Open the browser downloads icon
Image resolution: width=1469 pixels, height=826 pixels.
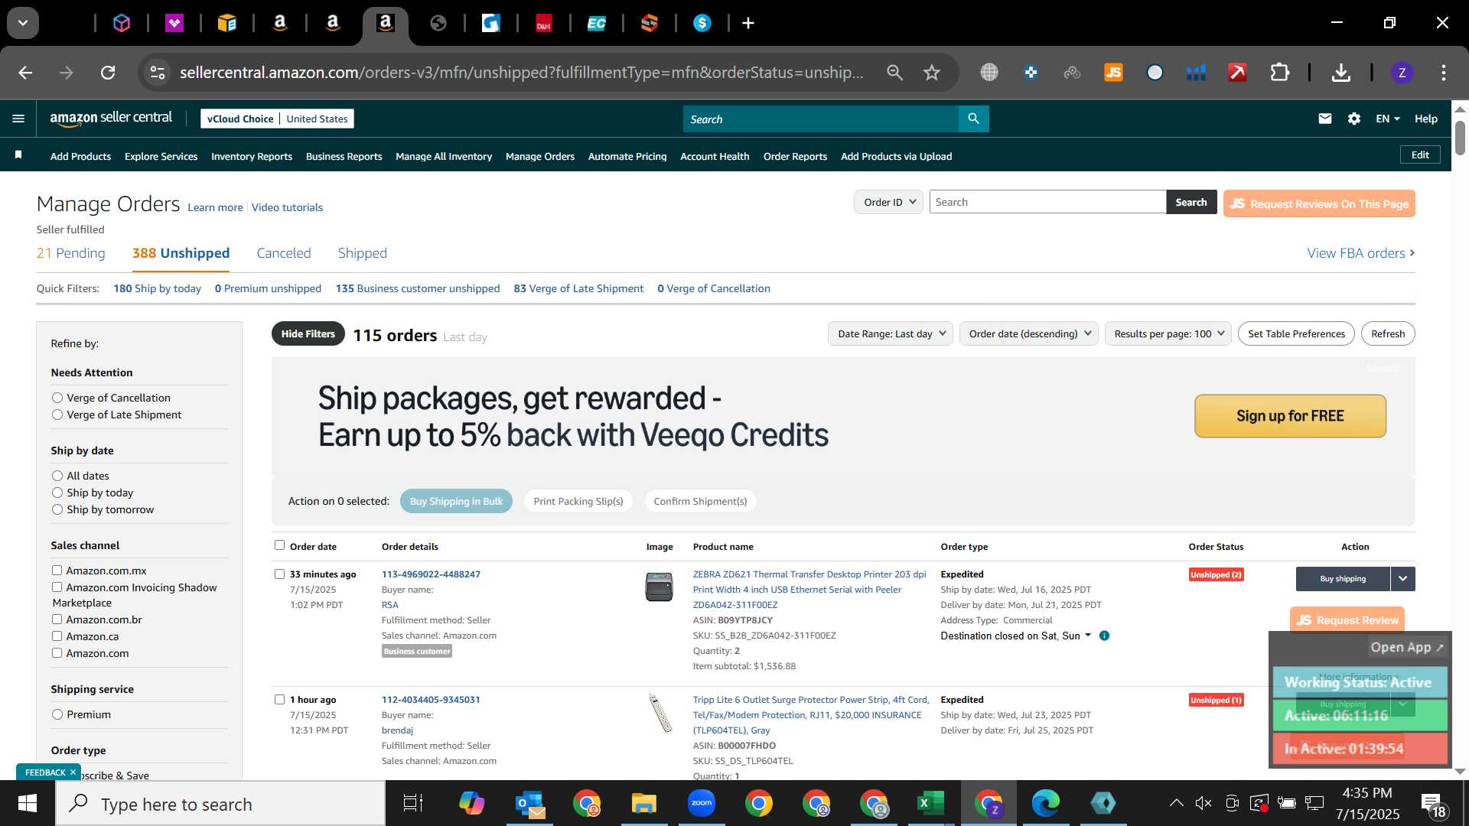point(1340,73)
